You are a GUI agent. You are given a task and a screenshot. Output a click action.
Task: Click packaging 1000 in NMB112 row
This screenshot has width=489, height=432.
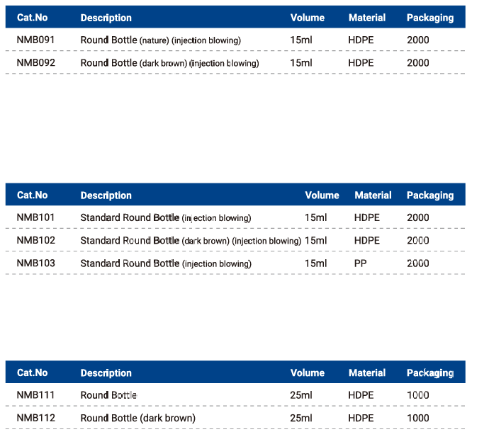(418, 418)
